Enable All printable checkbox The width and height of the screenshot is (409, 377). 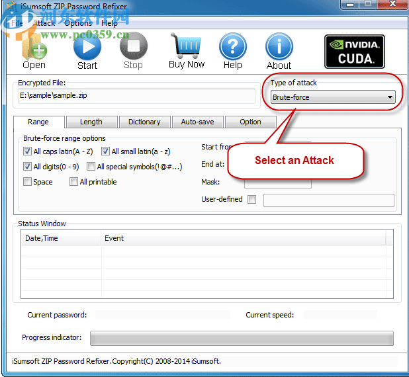click(x=73, y=181)
